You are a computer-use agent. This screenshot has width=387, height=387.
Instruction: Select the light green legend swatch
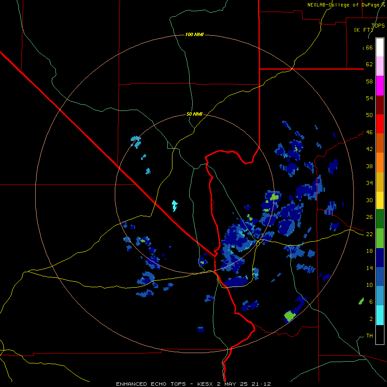point(380,238)
